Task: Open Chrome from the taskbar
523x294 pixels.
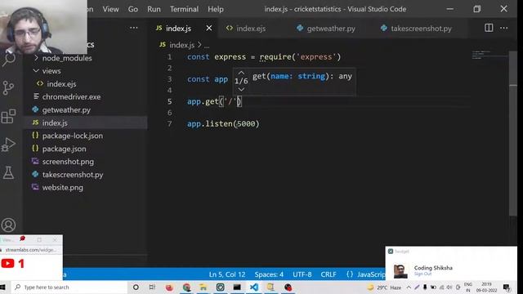Action: (186, 287)
